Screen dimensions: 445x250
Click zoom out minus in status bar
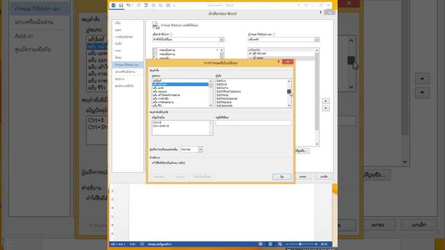coord(286,244)
